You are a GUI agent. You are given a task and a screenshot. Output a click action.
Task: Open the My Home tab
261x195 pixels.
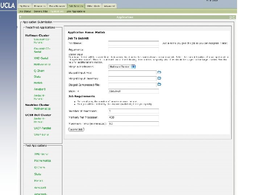click(25, 6)
